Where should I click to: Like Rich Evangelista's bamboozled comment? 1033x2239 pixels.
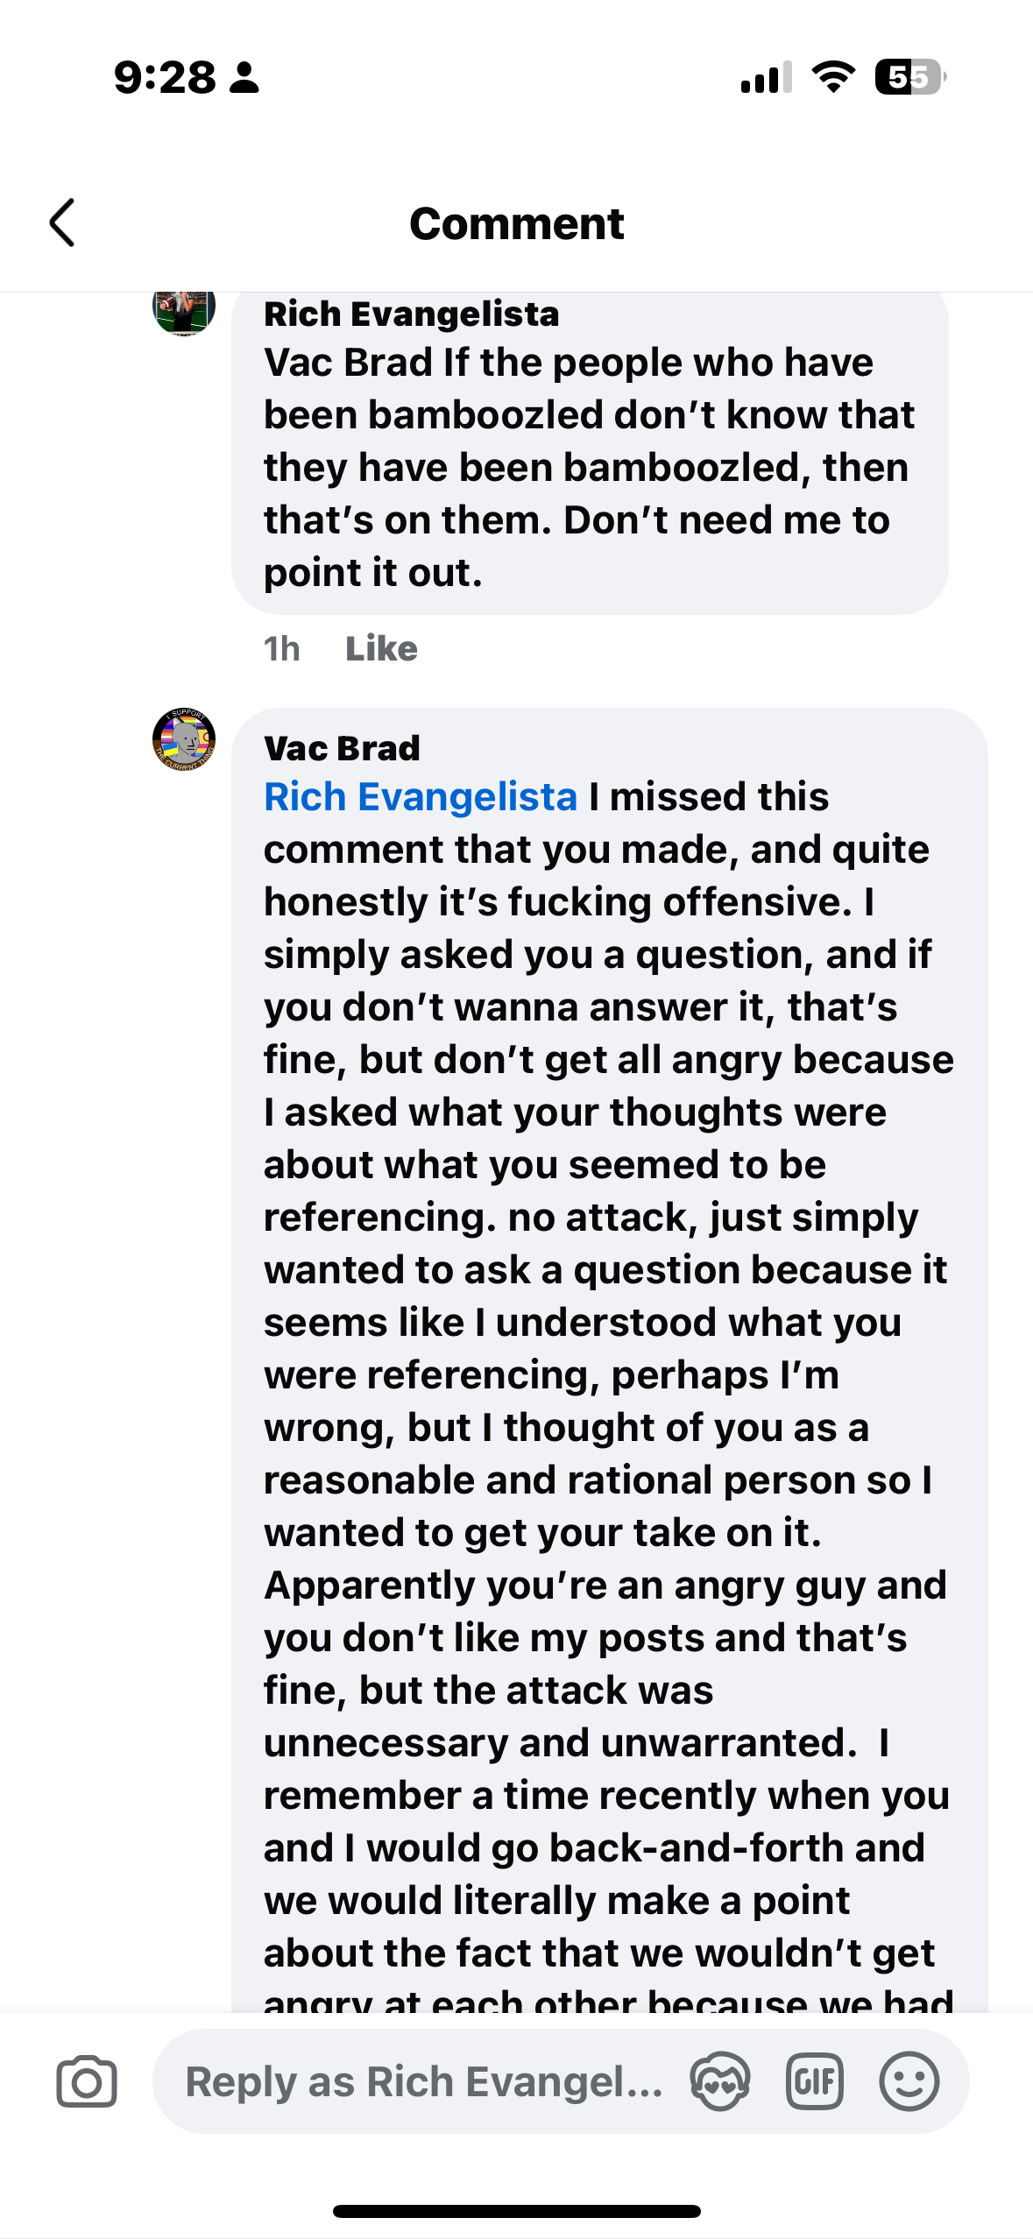click(x=381, y=649)
